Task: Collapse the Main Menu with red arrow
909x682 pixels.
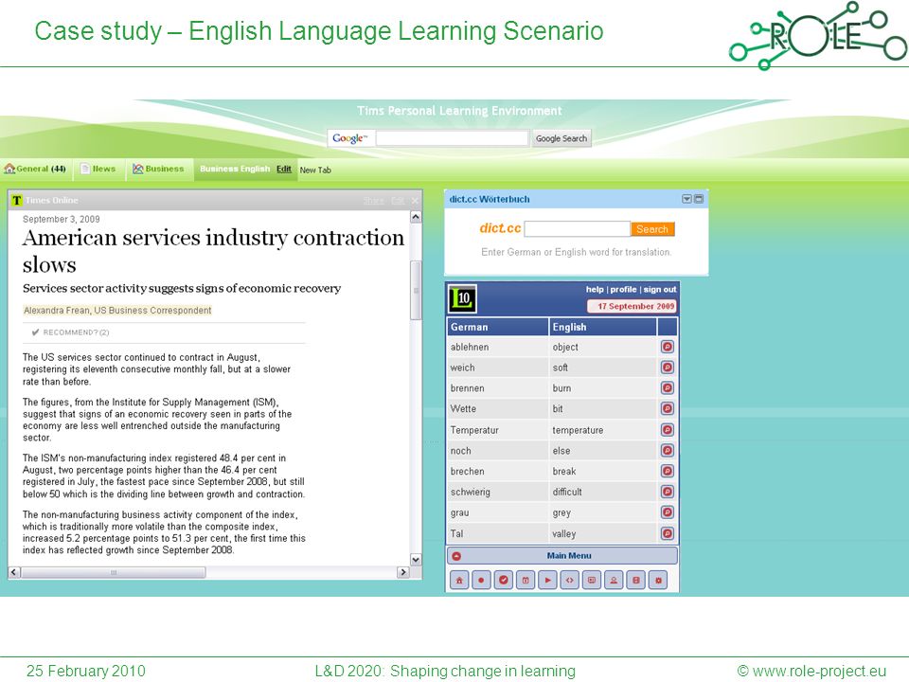Action: point(456,556)
